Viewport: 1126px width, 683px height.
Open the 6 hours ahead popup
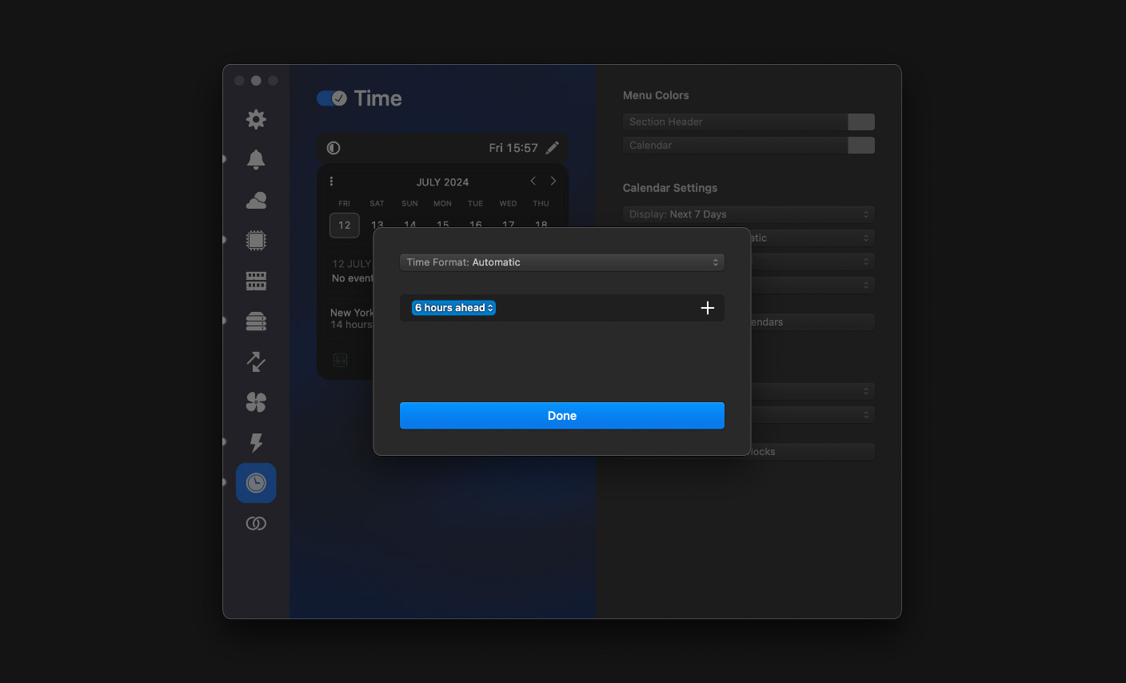point(453,308)
